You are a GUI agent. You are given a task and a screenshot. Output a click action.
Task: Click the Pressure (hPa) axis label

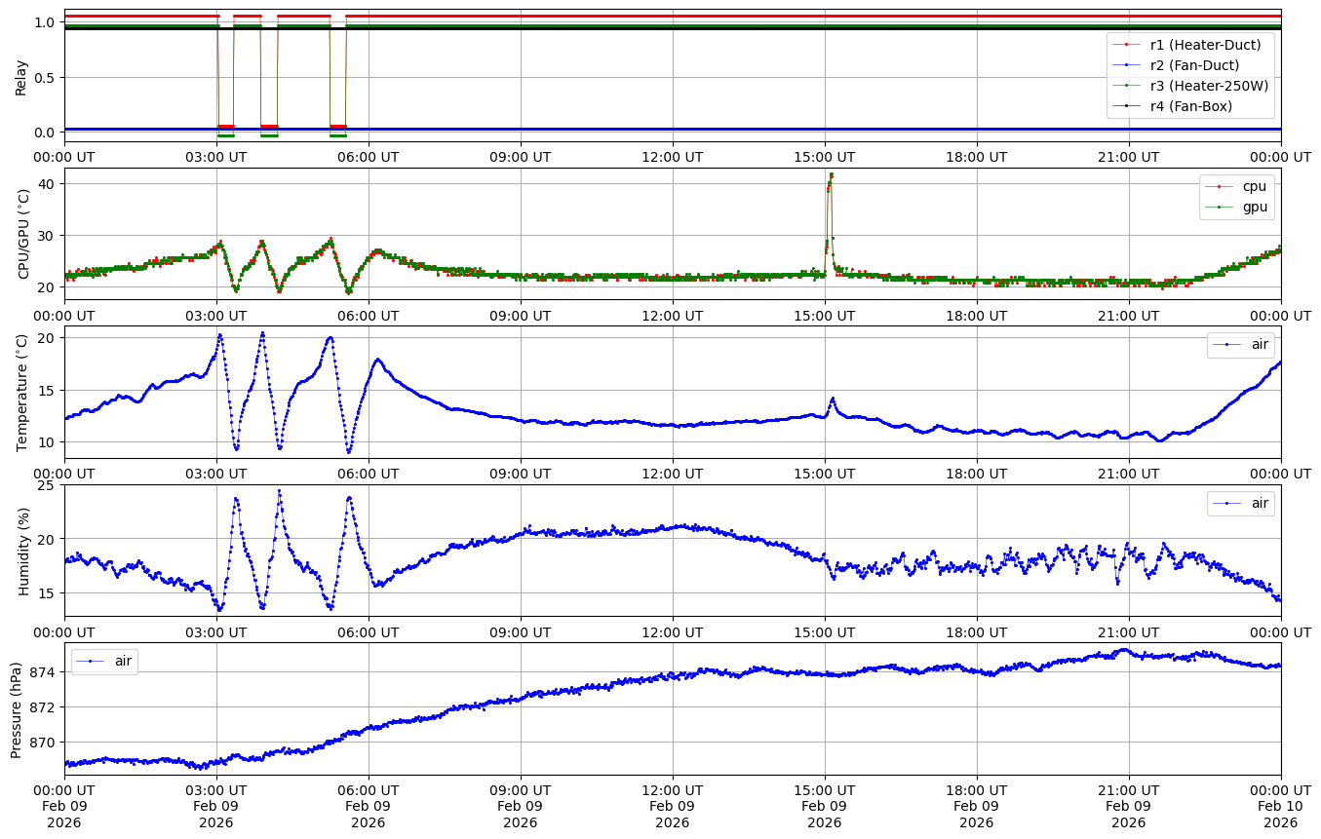(x=17, y=708)
